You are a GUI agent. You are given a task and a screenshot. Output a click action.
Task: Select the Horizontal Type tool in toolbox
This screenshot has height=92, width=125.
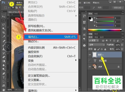[4, 77]
